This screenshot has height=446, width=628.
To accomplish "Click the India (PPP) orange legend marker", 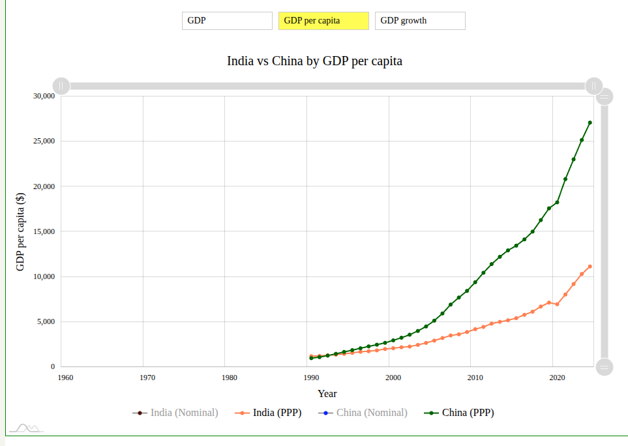I will pyautogui.click(x=243, y=413).
